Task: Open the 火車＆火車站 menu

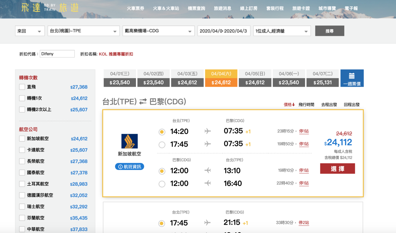Action: pyautogui.click(x=166, y=9)
